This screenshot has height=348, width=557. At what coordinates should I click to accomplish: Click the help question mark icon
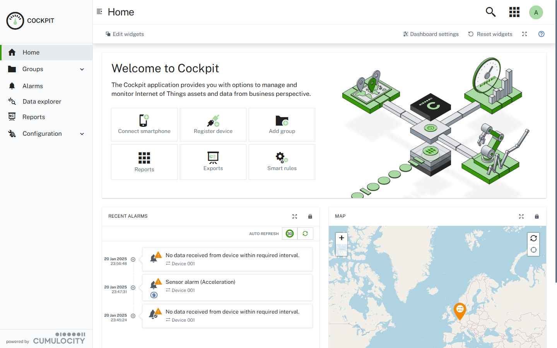[541, 34]
